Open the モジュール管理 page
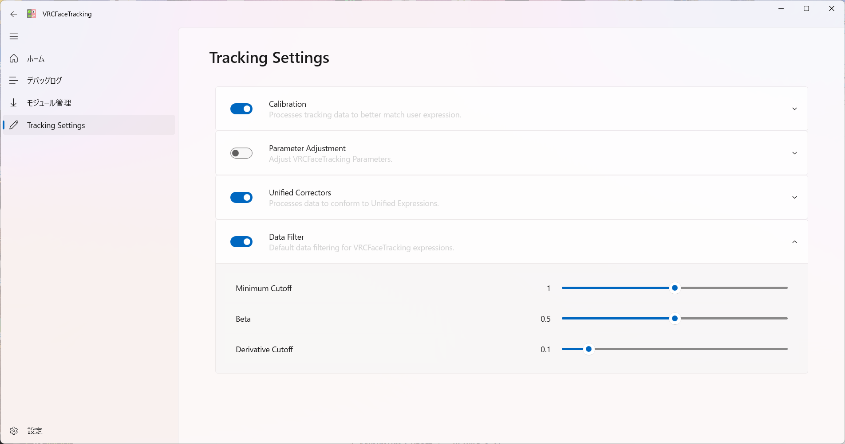845x444 pixels. (x=49, y=103)
